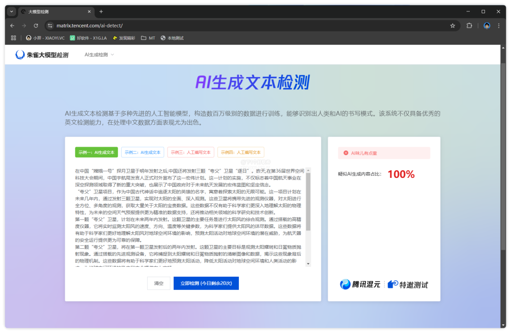Open the apps grid in bookmarks bar
The width and height of the screenshot is (511, 333).
click(14, 38)
